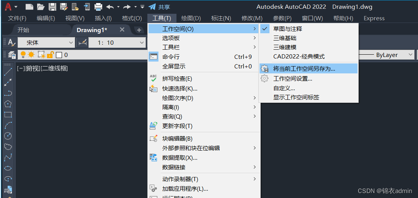The width and height of the screenshot is (418, 198).
Task: Expand the 绘图次序(D) submenu
Action: coord(204,98)
